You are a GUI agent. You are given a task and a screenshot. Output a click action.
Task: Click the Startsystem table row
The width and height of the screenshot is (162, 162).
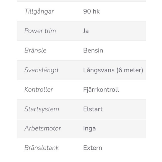click(x=81, y=109)
